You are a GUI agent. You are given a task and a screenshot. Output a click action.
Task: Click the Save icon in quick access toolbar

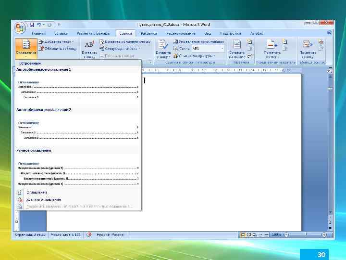pos(32,25)
